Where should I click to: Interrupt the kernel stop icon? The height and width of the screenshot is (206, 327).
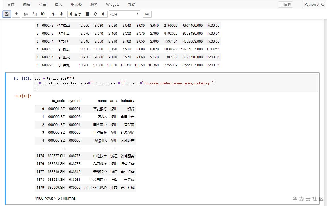(87, 14)
